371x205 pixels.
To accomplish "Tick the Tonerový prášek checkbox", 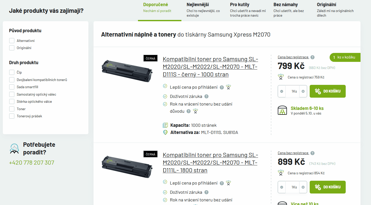I will [12, 116].
